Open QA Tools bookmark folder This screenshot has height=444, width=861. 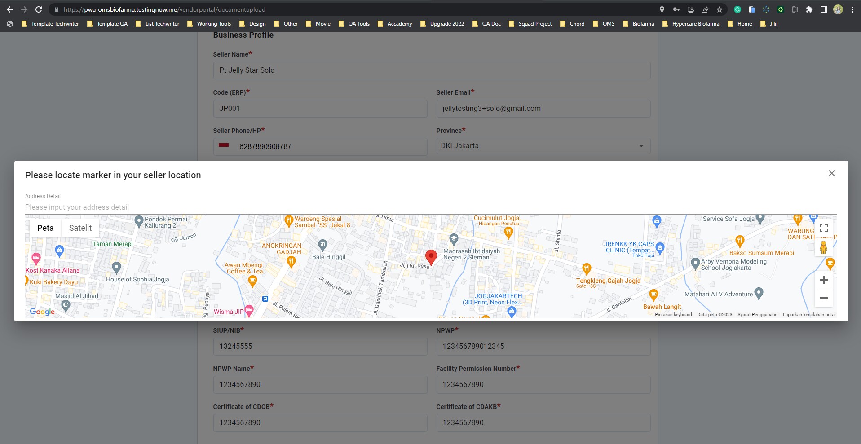354,24
